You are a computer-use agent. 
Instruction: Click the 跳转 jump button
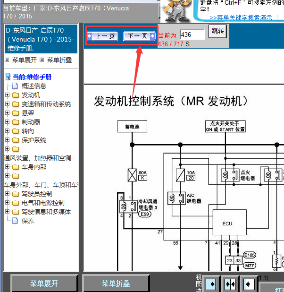tap(217, 31)
